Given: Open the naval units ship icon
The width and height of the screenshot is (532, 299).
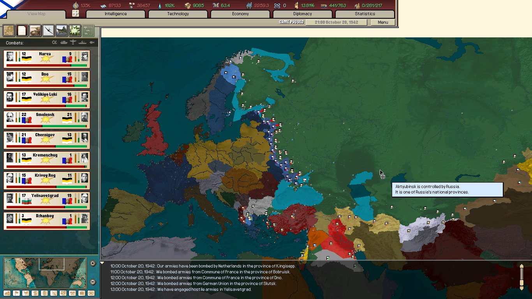Looking at the screenshot, I should [x=62, y=30].
